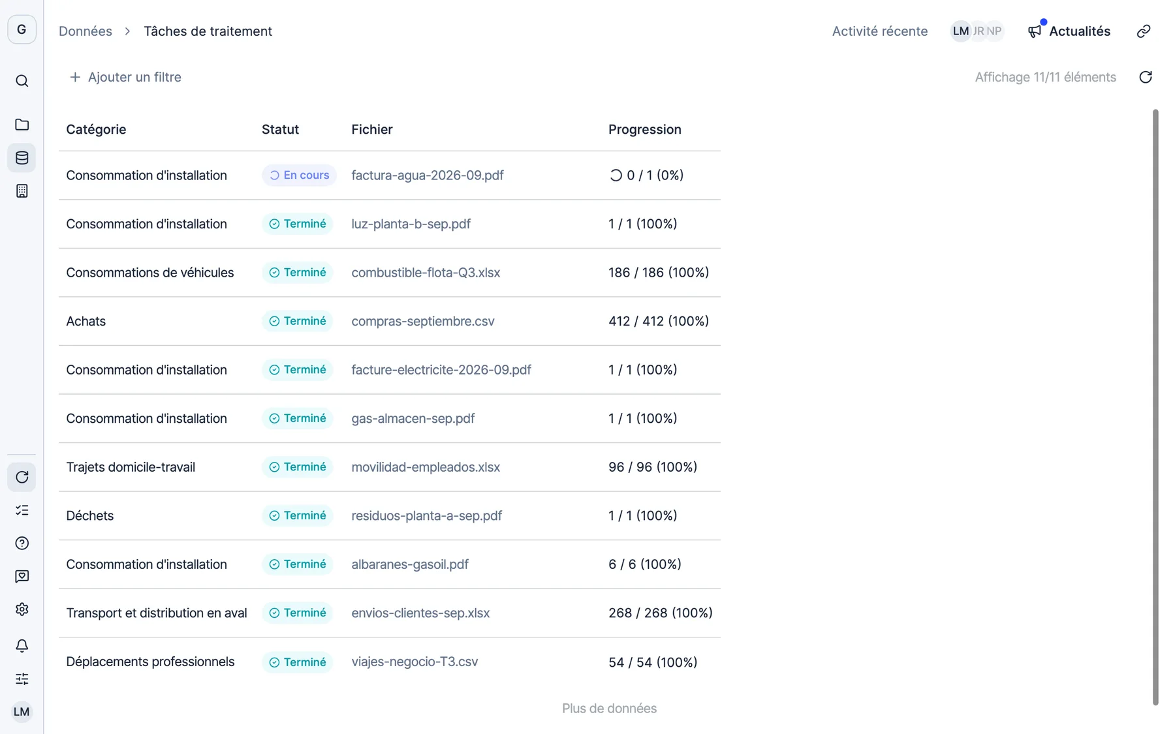The width and height of the screenshot is (1175, 734).
Task: Select the database icon in sidebar
Action: pos(22,158)
